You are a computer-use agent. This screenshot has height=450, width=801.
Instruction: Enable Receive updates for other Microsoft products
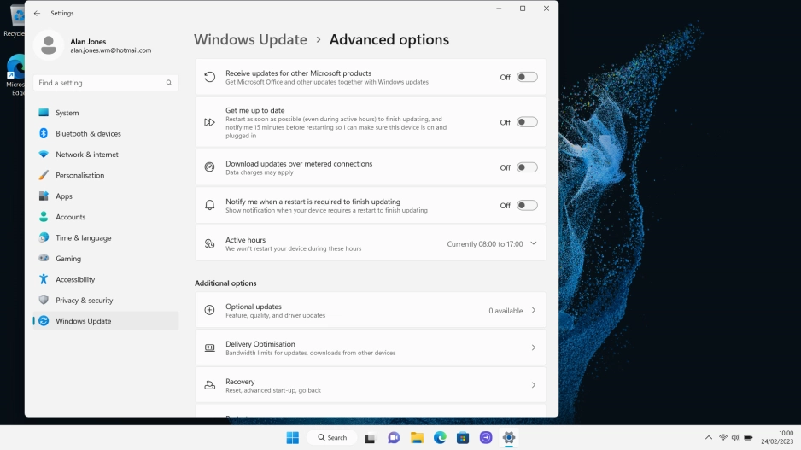pos(527,77)
